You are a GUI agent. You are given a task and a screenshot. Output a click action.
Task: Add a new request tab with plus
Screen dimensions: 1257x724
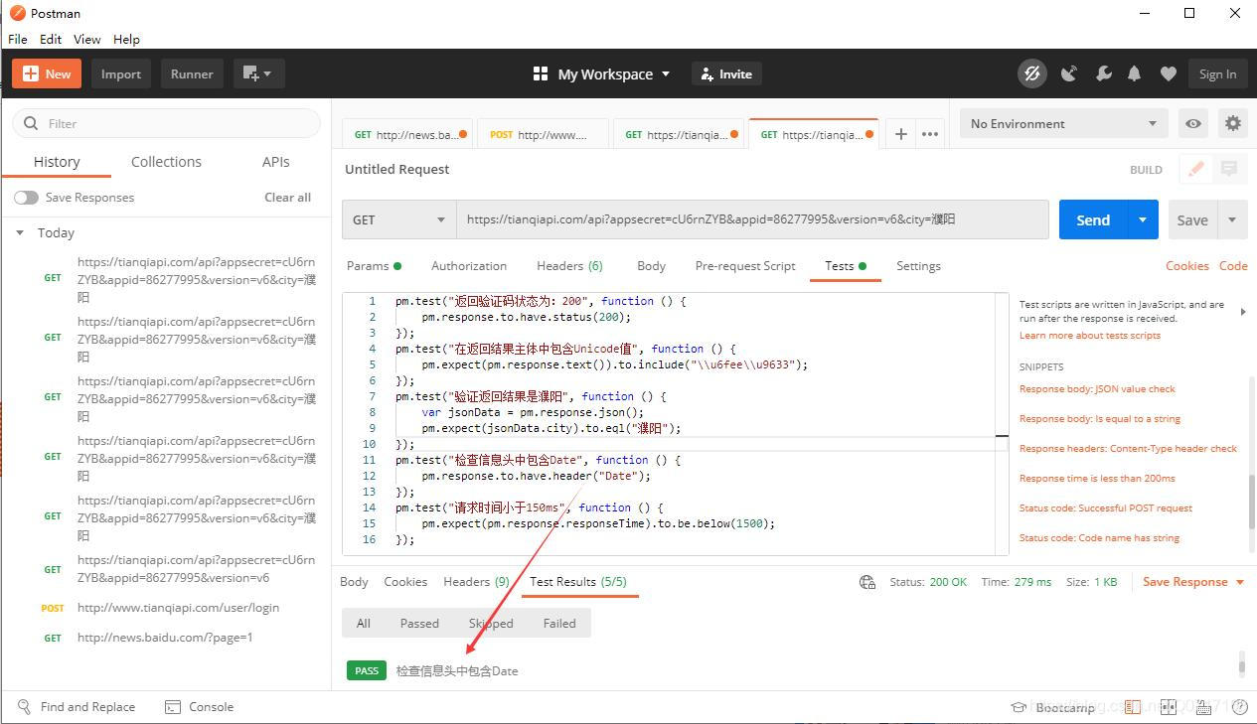coord(900,134)
